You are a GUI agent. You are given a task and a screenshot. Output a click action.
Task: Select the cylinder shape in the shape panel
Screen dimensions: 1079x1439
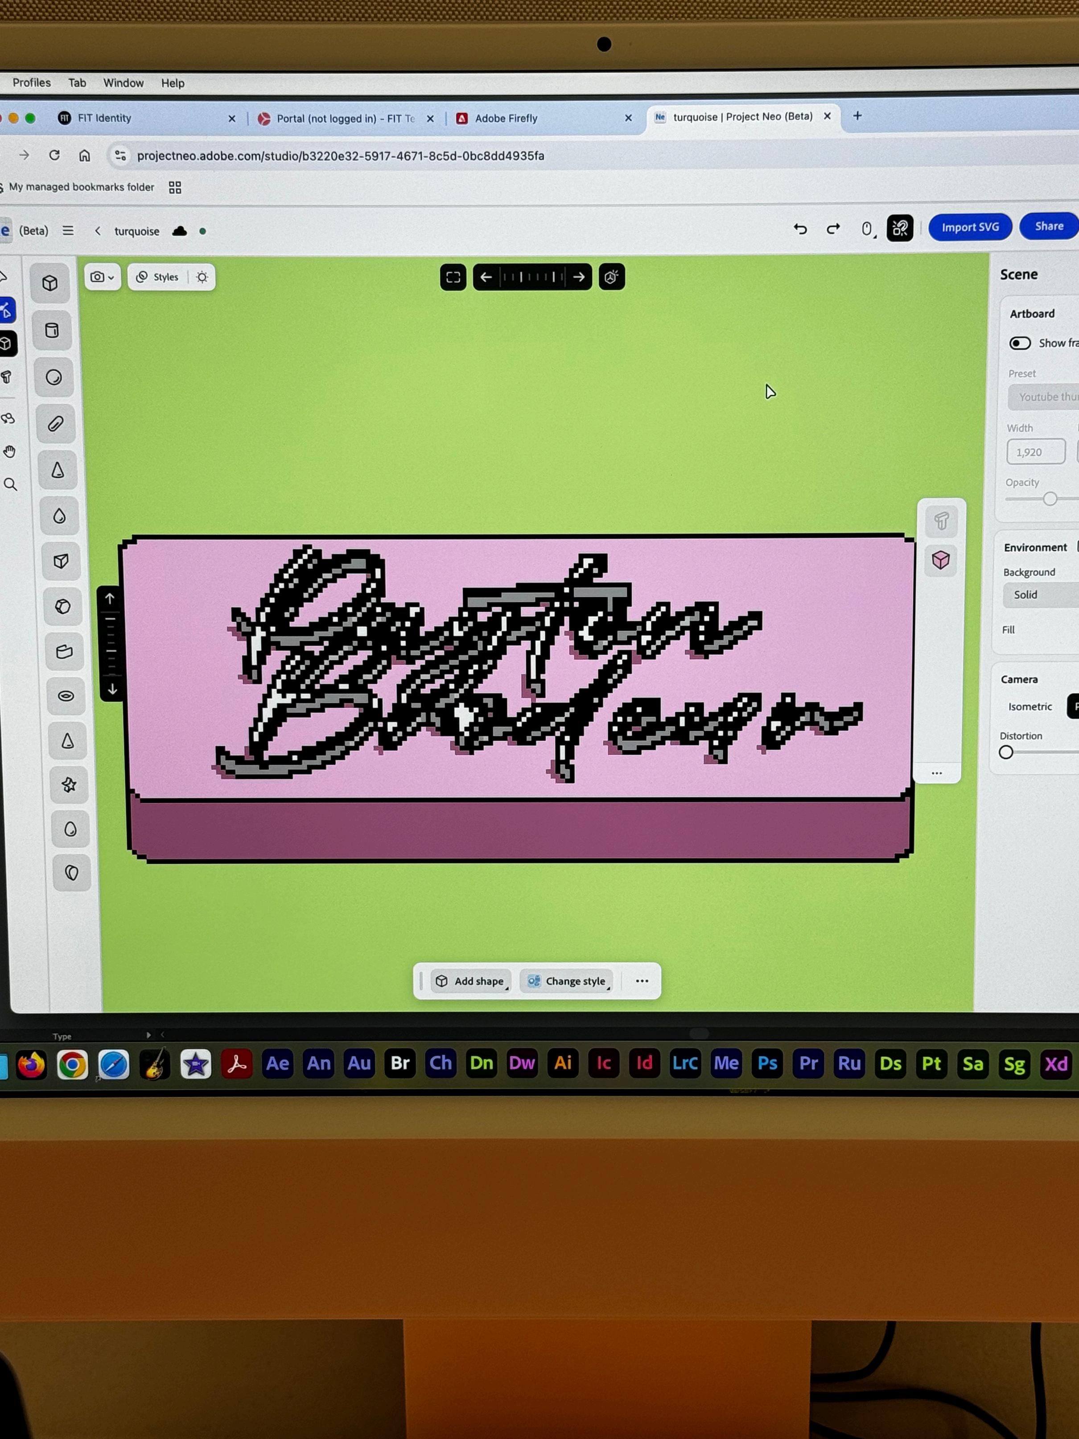click(x=52, y=331)
